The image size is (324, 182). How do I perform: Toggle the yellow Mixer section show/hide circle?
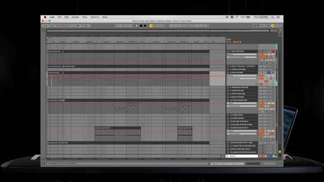click(x=280, y=152)
